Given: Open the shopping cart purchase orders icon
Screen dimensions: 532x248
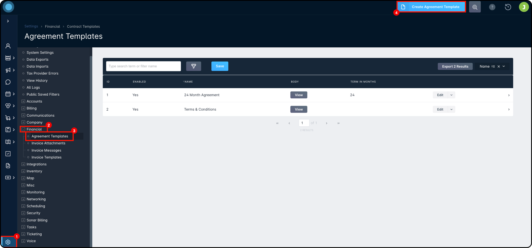Looking at the screenshot, I should (x=8, y=118).
